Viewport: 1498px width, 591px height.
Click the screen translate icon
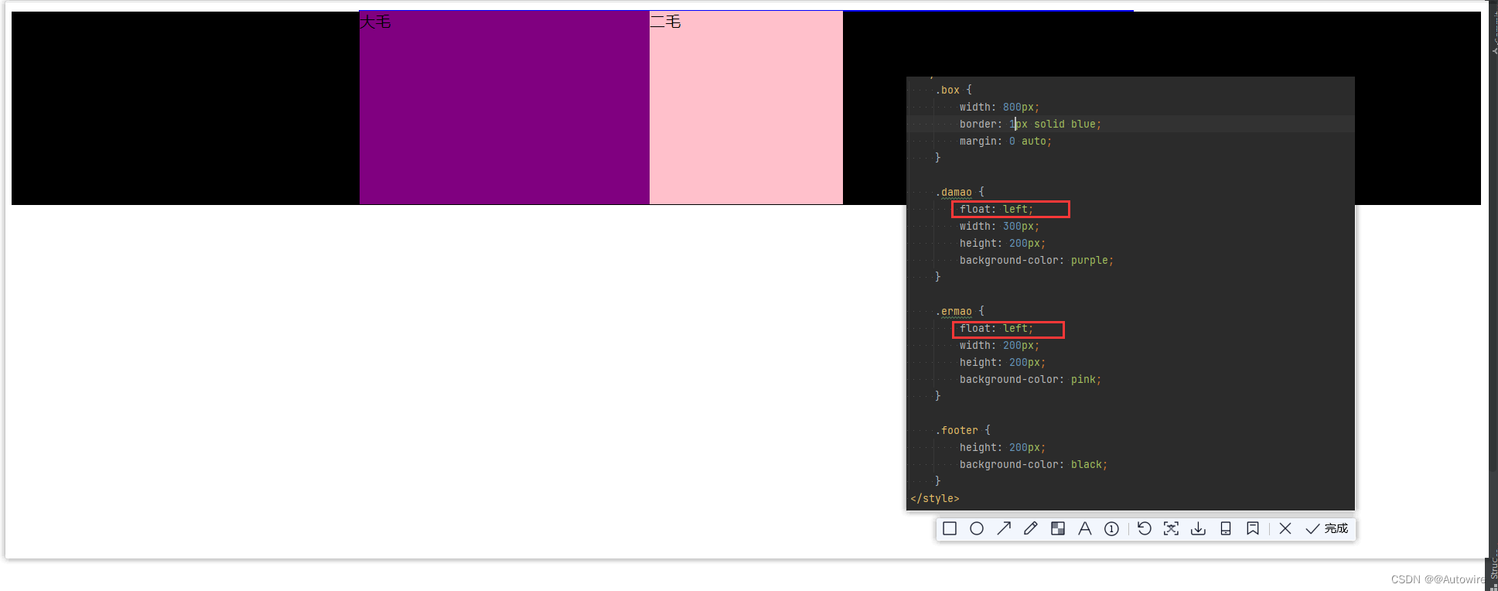(1171, 528)
